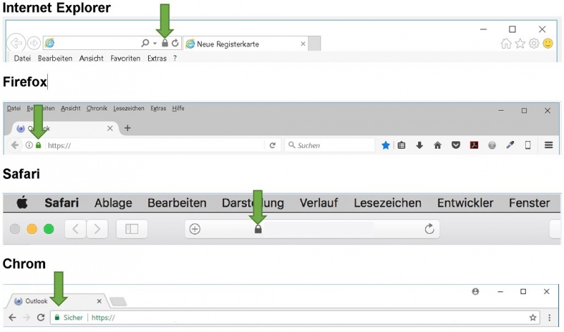Open the Verlauf menu
Screen dimensions: 564x332
(319, 203)
